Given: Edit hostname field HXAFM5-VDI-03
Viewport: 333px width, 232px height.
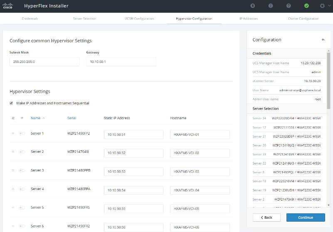Looking at the screenshot, I should [x=200, y=172].
